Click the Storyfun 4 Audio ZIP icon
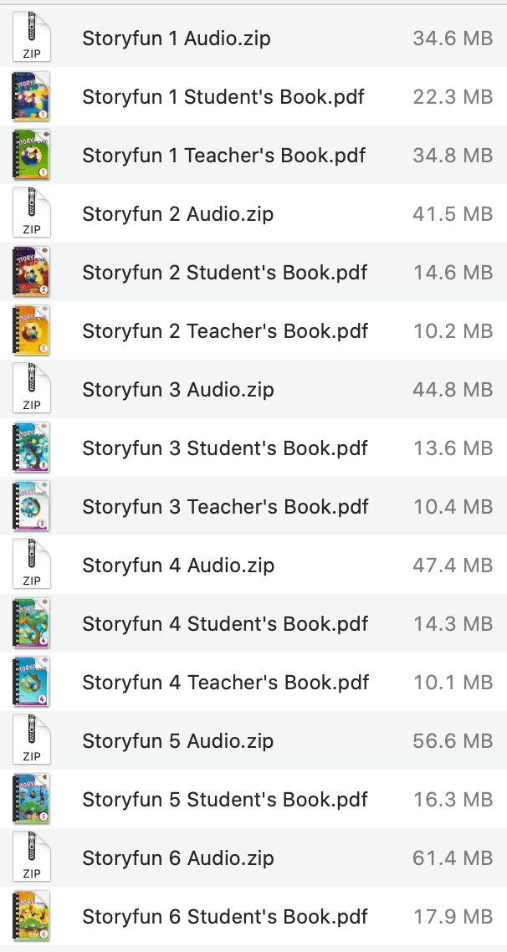 coord(31,565)
